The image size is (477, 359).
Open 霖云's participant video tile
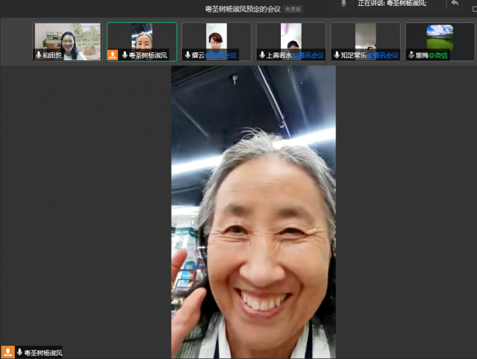click(216, 37)
